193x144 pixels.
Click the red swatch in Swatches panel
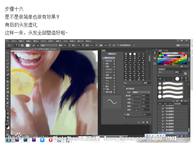[159, 55]
